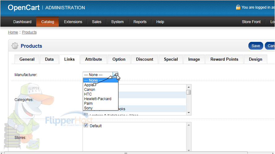
Task: Click the OpenCart logo
Action: (24, 7)
